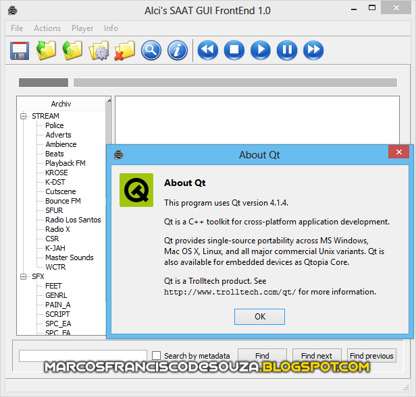416x397 pixels.
Task: Select Radio X in the tree
Action: pyautogui.click(x=57, y=229)
